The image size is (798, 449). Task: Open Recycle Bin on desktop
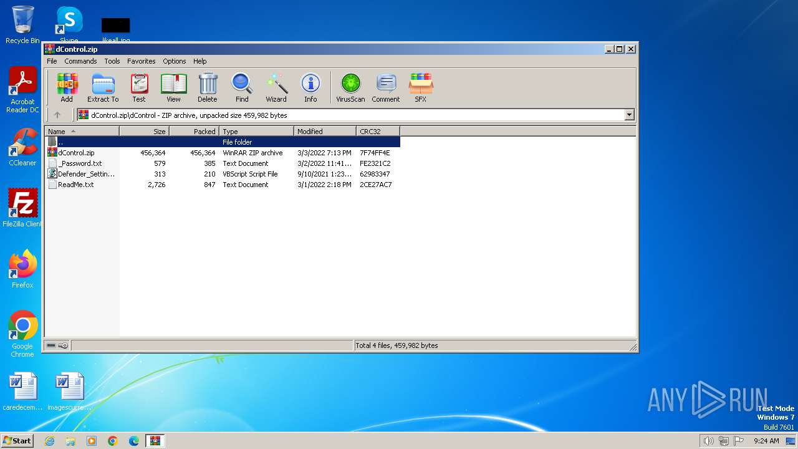(22, 25)
